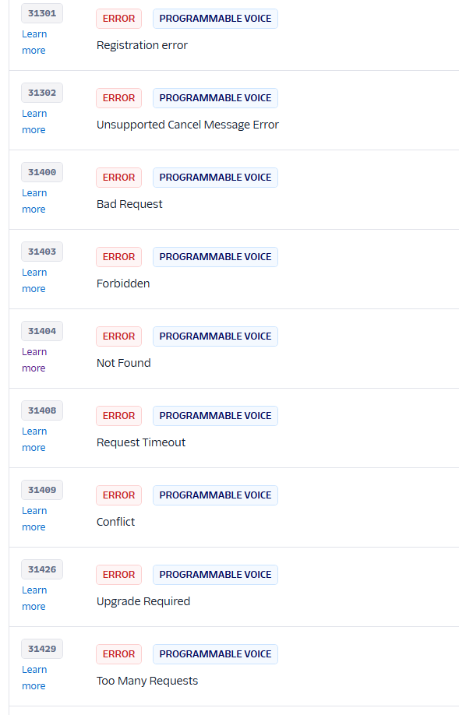Click the Upgrade Required description text
The image size is (459, 715).
click(143, 601)
